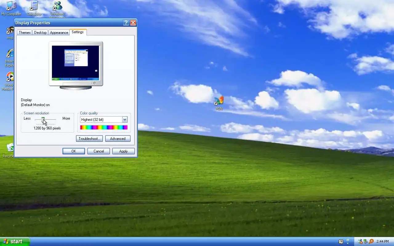This screenshot has width=394, height=246.
Task: Select the Calculator desktop shortcut
Action: [x=34, y=8]
